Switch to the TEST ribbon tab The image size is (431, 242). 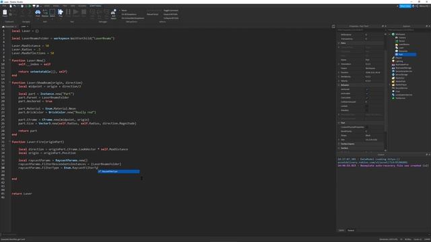[x=65, y=6]
